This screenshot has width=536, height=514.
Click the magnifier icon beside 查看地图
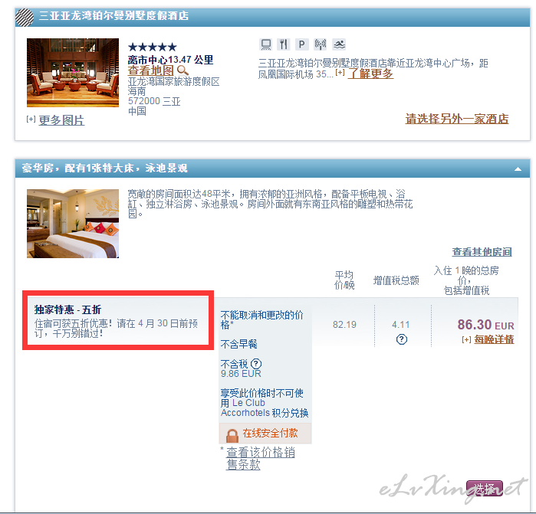(x=183, y=70)
